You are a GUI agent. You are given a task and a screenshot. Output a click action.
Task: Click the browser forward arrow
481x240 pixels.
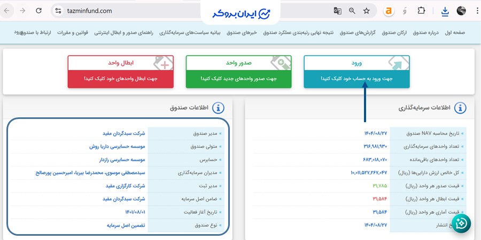click(22, 11)
